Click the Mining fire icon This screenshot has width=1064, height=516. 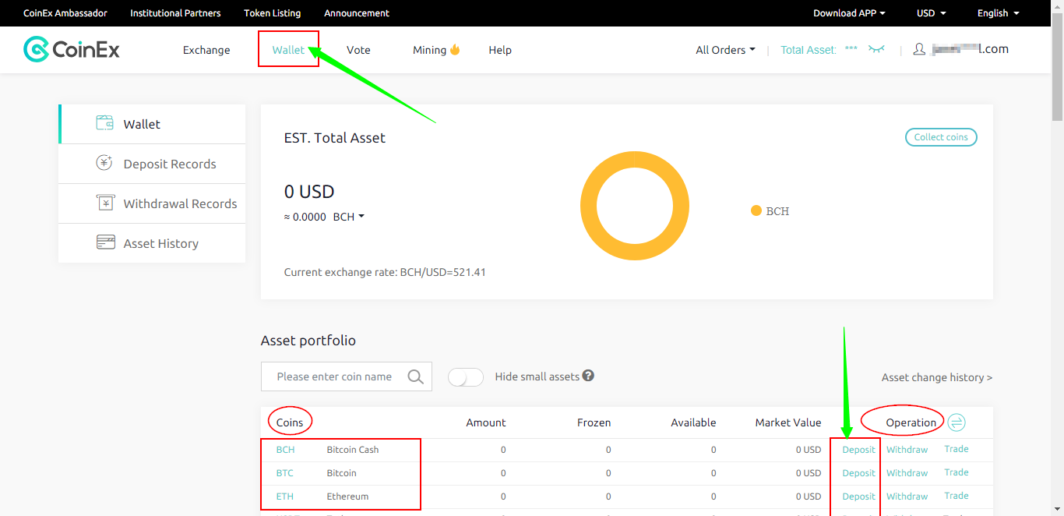click(x=455, y=49)
